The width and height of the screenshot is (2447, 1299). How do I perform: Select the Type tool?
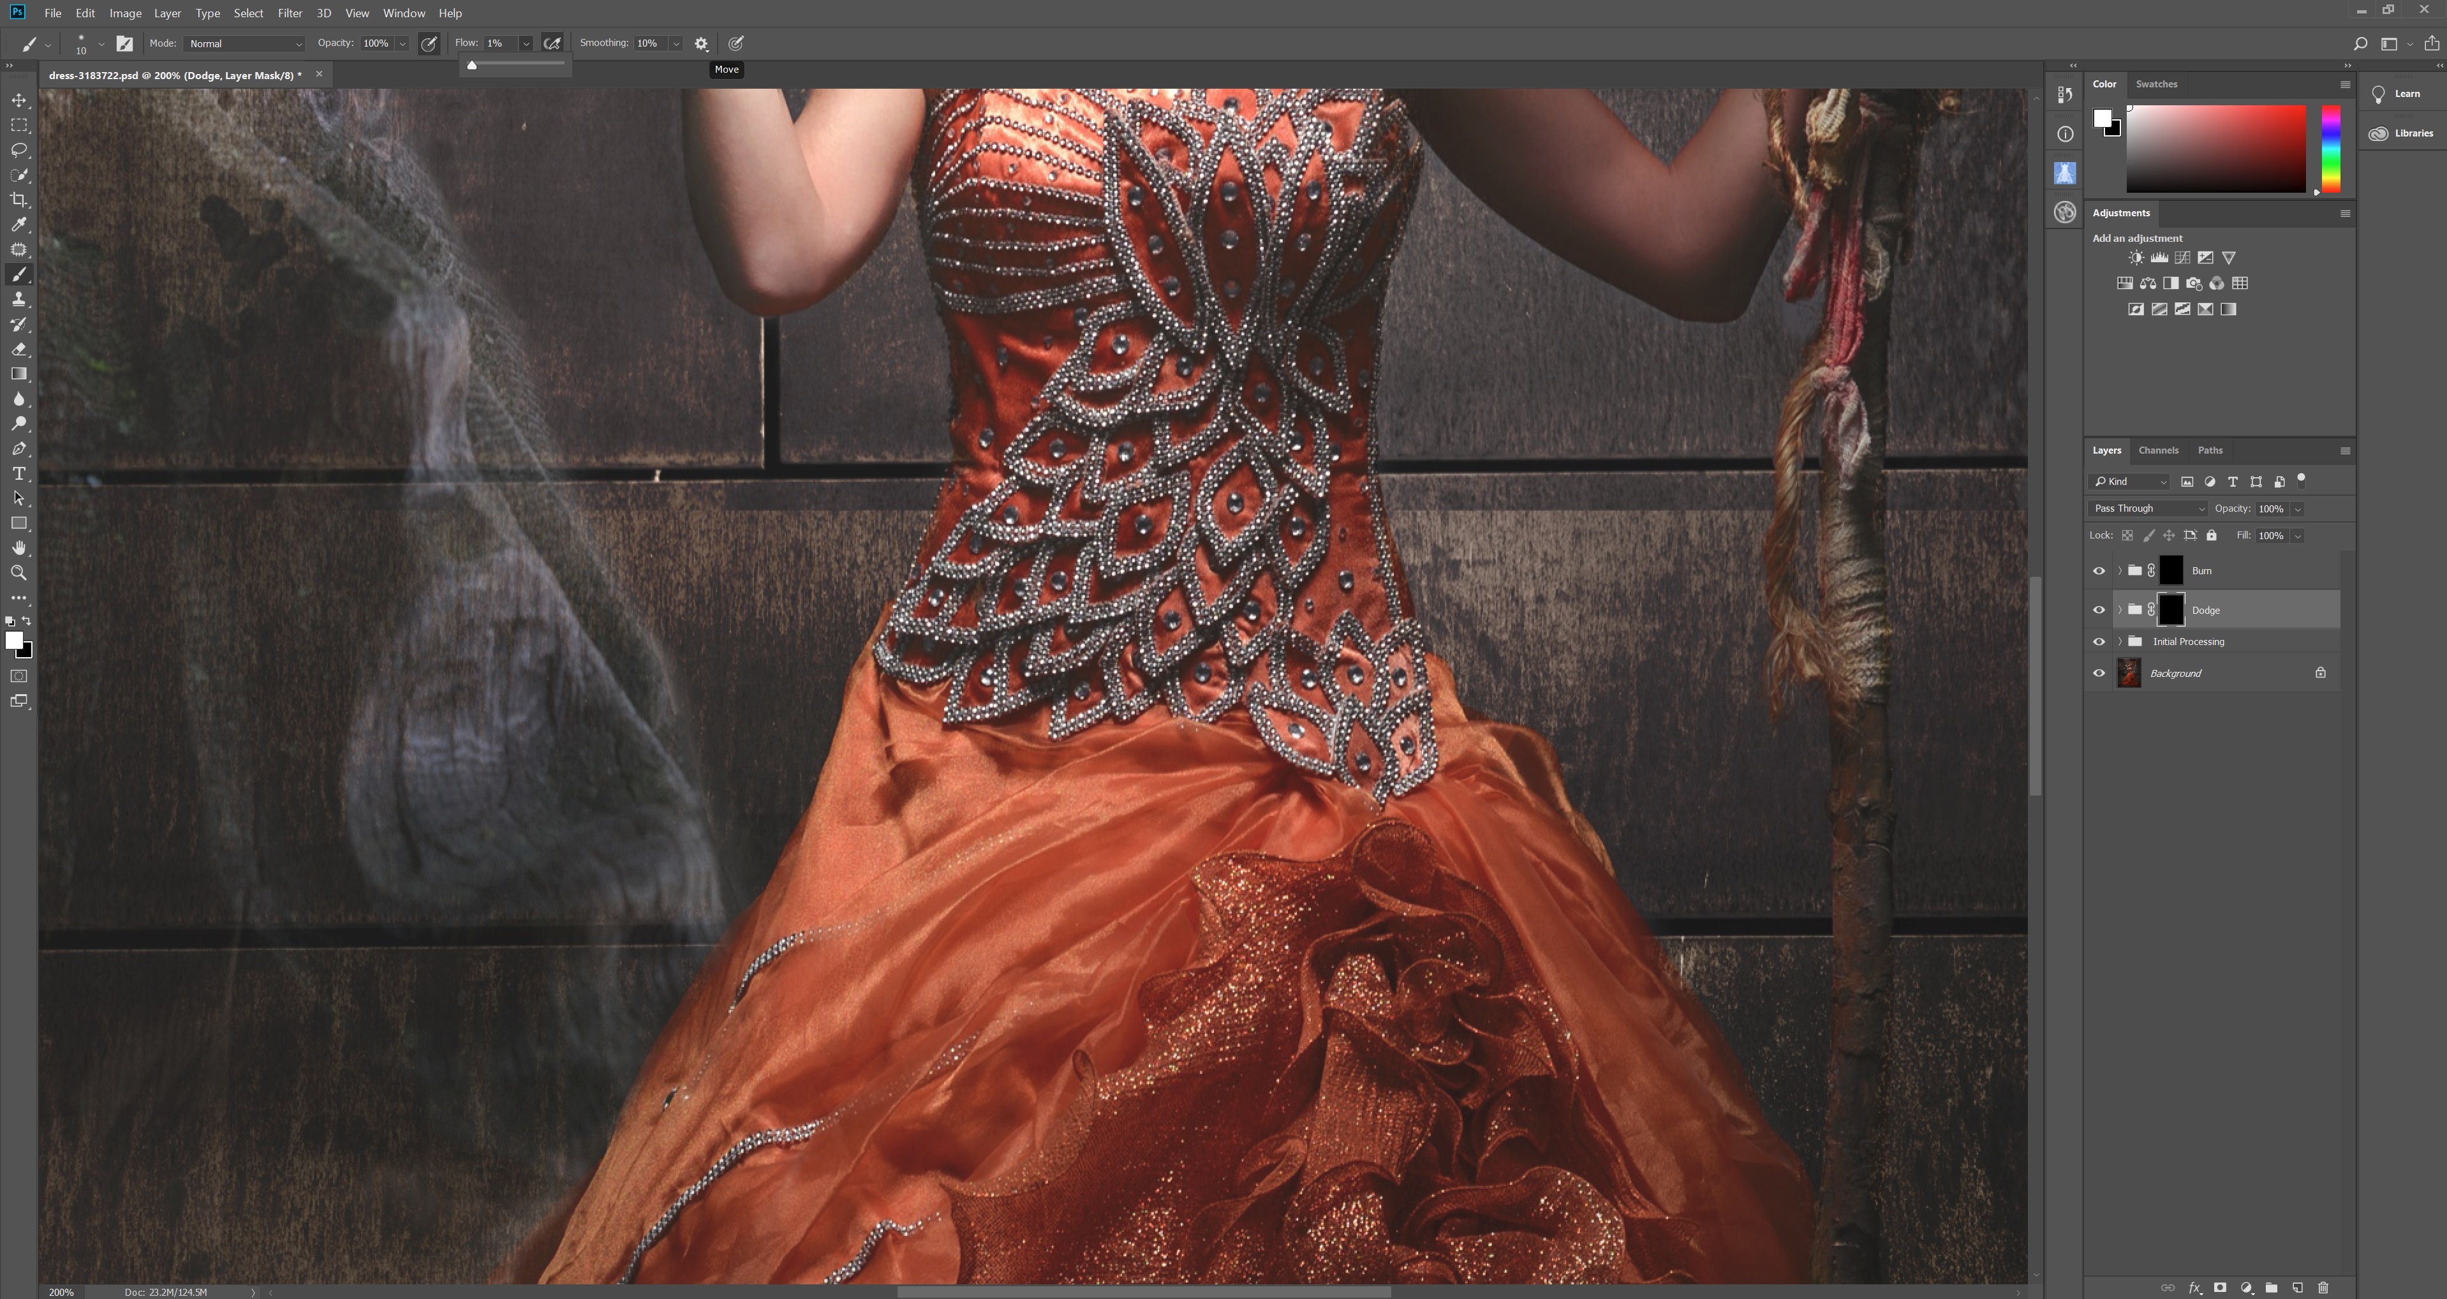[x=19, y=473]
